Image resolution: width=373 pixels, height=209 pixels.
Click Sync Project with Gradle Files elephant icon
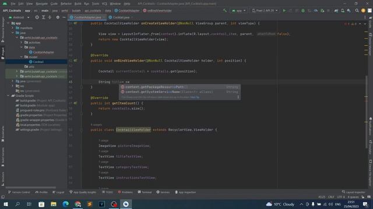[336, 10]
